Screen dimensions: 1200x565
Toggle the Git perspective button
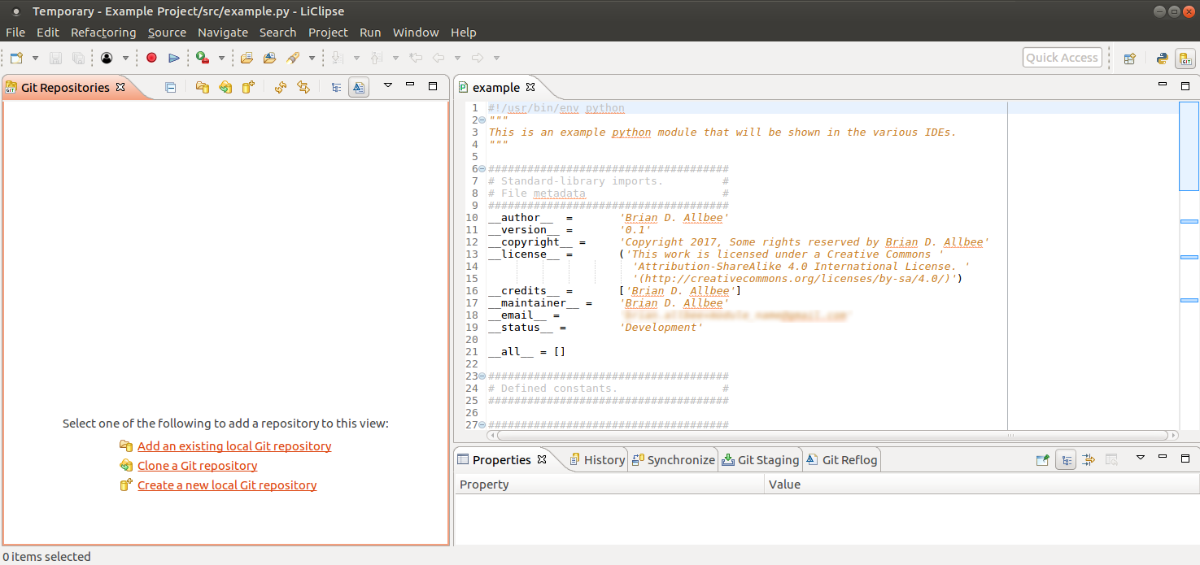tap(1185, 58)
